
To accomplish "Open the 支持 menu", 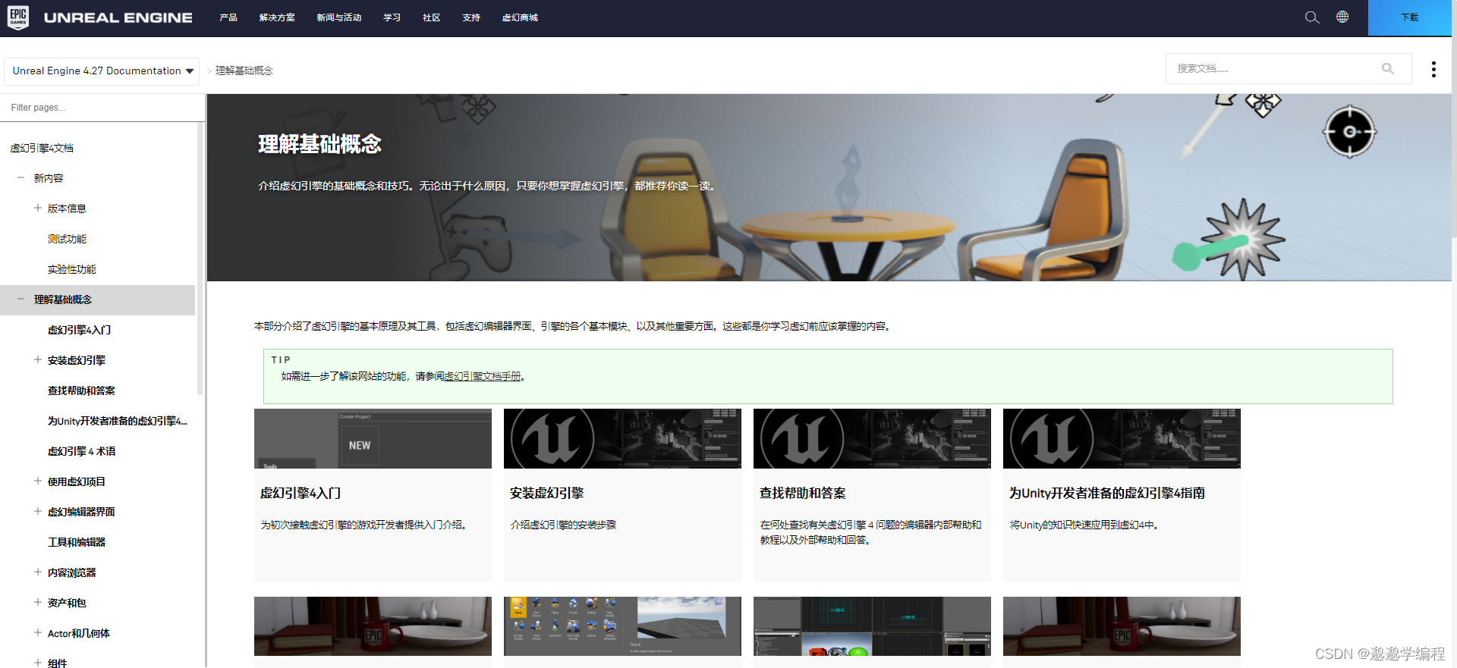I will click(x=471, y=17).
